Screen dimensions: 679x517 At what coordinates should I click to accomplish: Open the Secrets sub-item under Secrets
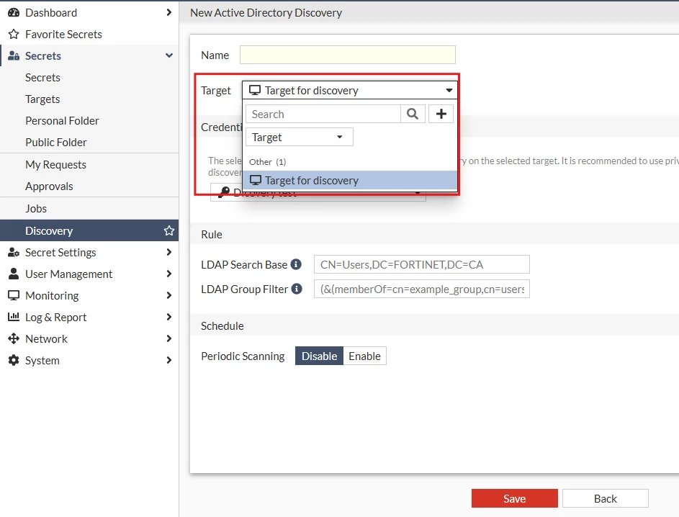[x=42, y=78]
